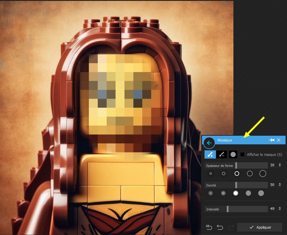Decrease Intensité with the down arrow

click(280, 210)
